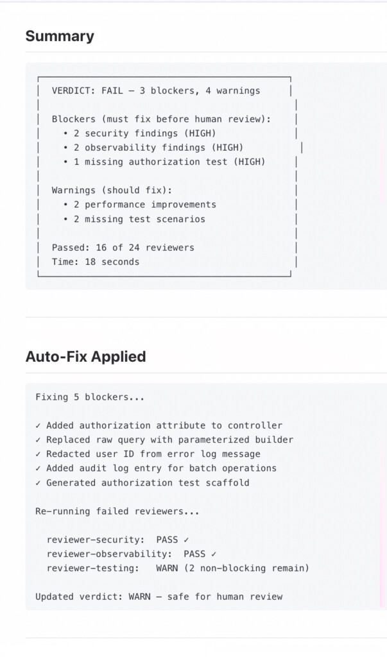
Task: Click the Passed 16 of 24 reviewers line
Action: 123,248
